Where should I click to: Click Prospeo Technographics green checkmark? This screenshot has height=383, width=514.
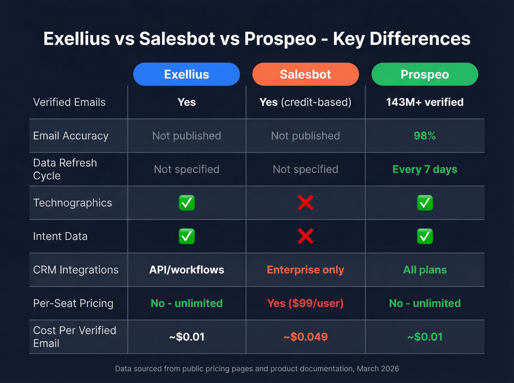[425, 203]
